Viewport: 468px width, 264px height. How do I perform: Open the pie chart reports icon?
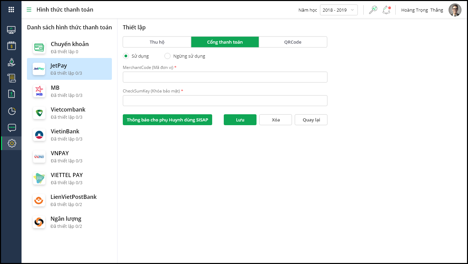12,111
